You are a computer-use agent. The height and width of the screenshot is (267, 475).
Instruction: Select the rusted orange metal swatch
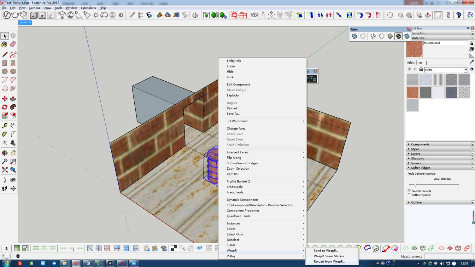(412, 93)
